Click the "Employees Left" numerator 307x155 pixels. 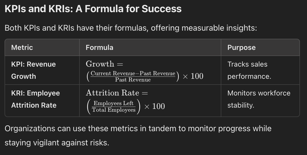[114, 103]
